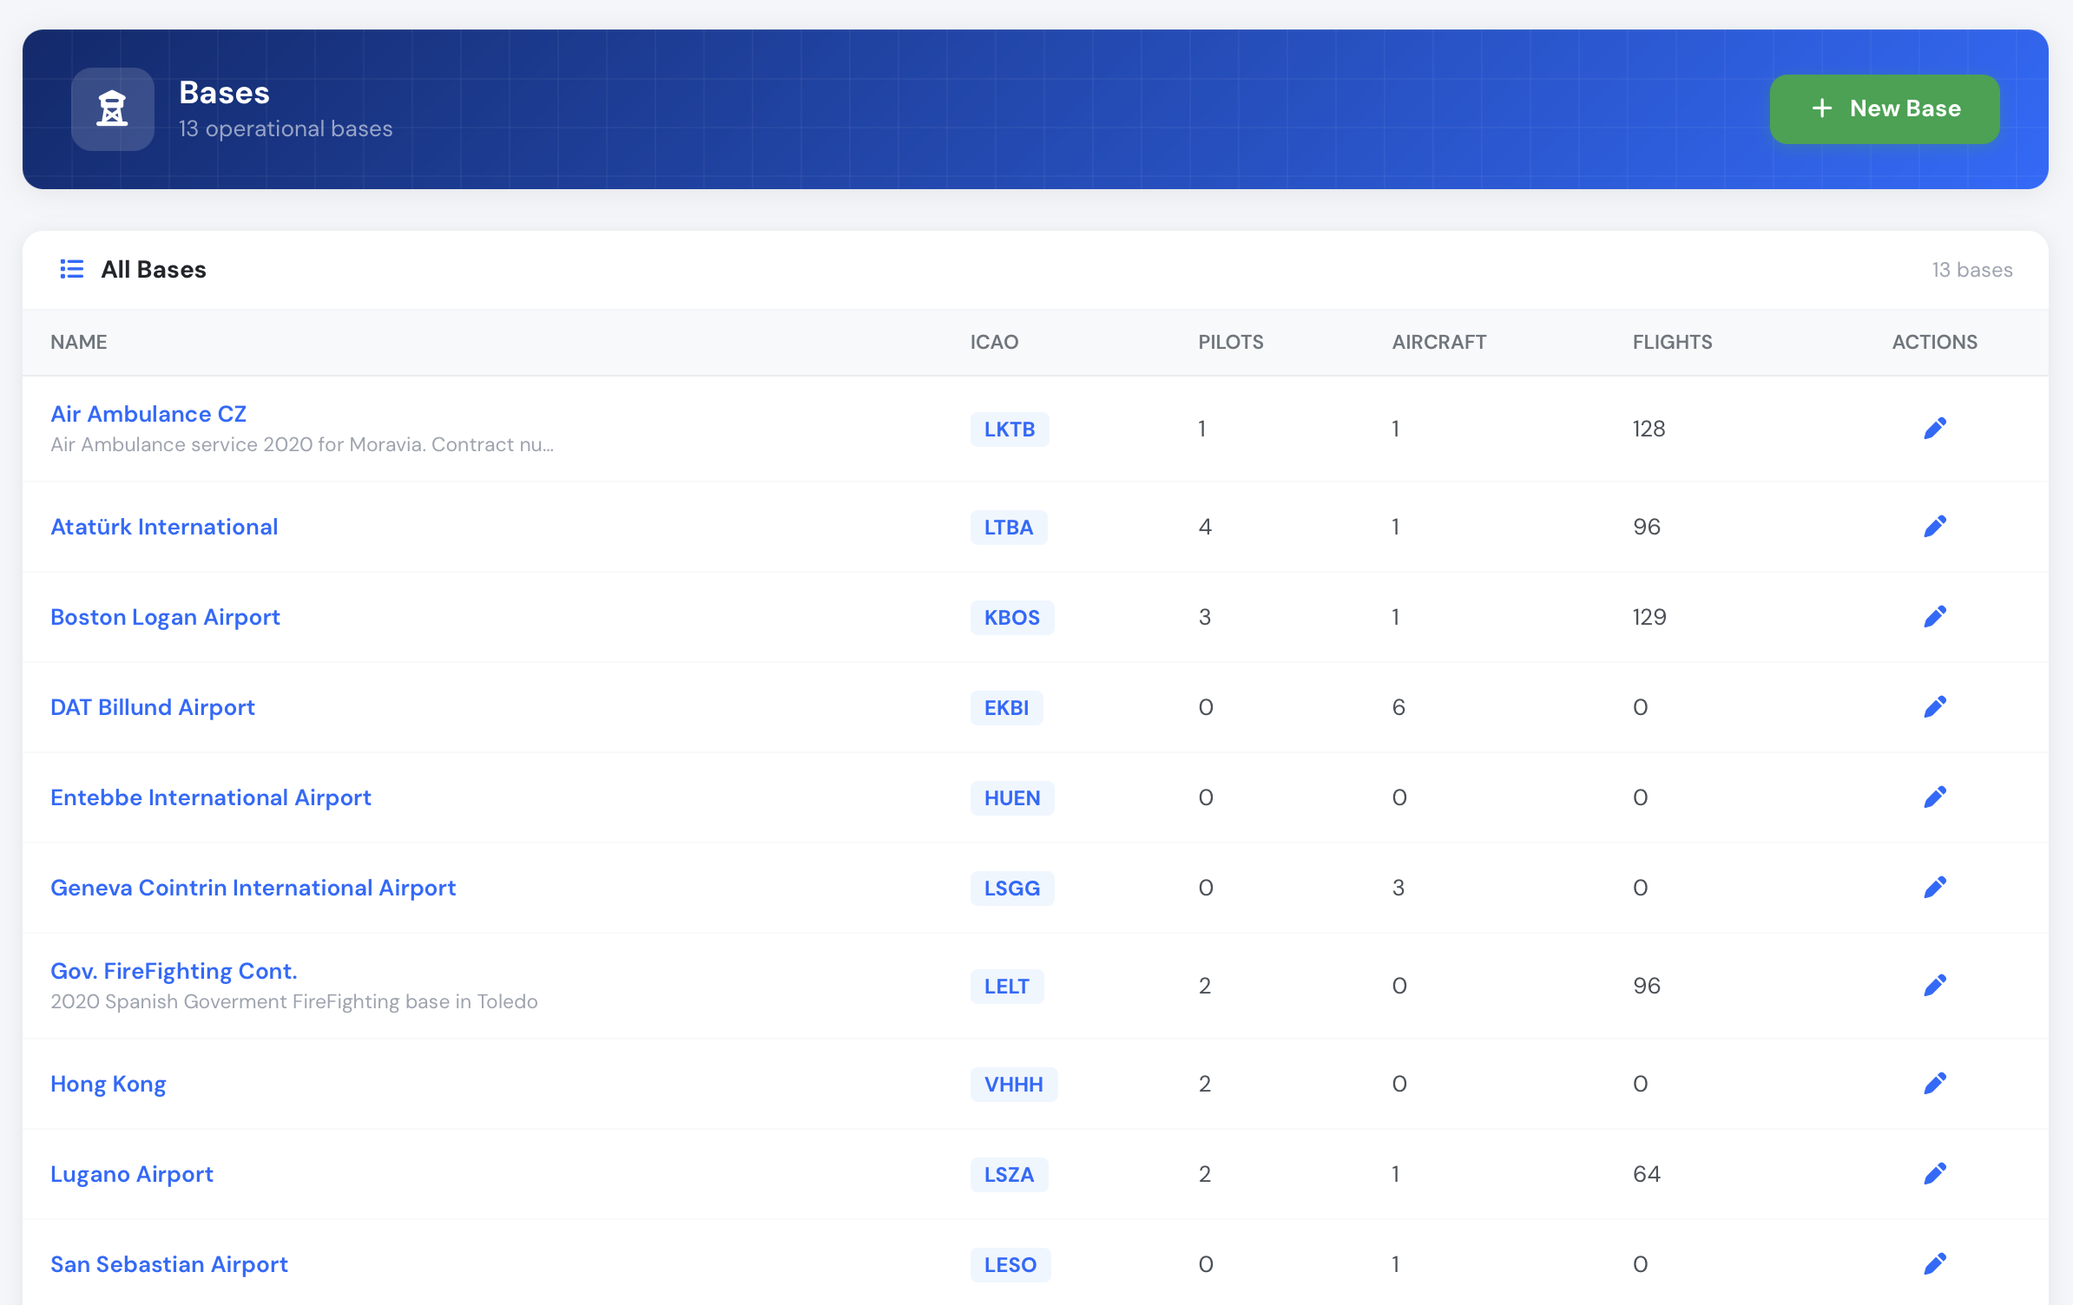Click the PILOTS column header
The height and width of the screenshot is (1305, 2073).
(x=1231, y=342)
